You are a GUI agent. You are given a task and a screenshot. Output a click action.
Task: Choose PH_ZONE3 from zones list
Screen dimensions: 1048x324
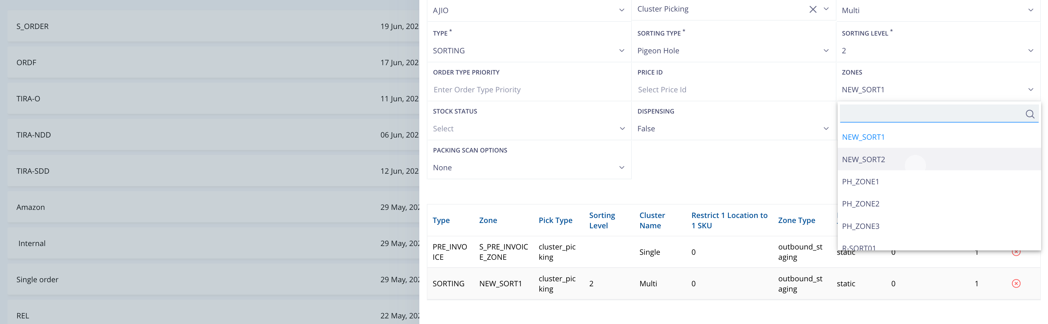click(x=939, y=226)
